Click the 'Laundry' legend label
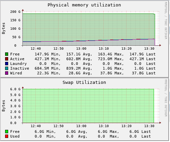 coord(18,64)
